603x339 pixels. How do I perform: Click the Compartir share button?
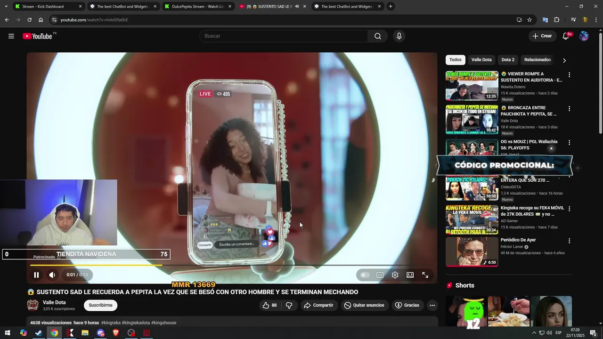pos(319,305)
